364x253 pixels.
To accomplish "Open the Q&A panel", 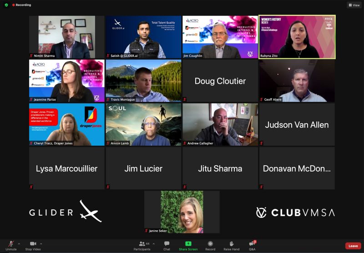I will coord(252,246).
